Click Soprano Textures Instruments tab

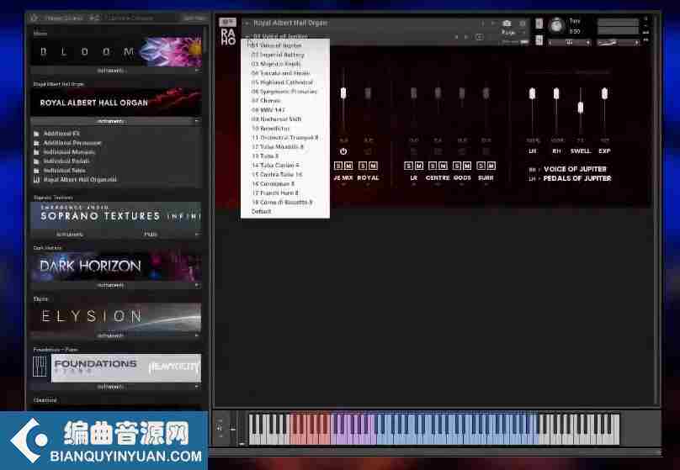[x=70, y=235]
